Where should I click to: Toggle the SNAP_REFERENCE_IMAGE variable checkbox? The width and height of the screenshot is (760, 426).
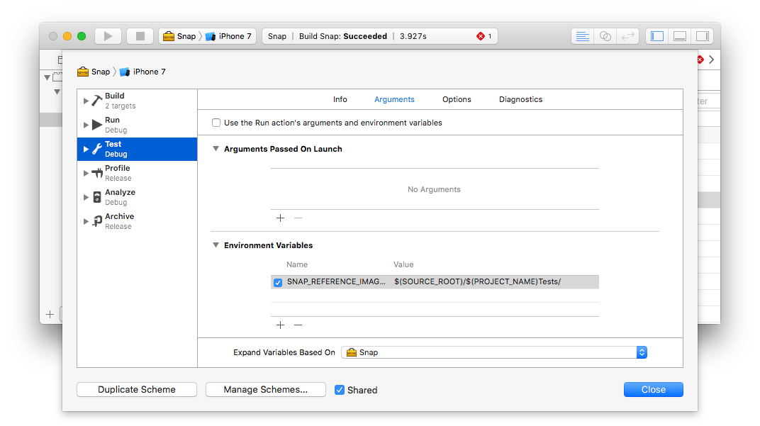pyautogui.click(x=278, y=282)
